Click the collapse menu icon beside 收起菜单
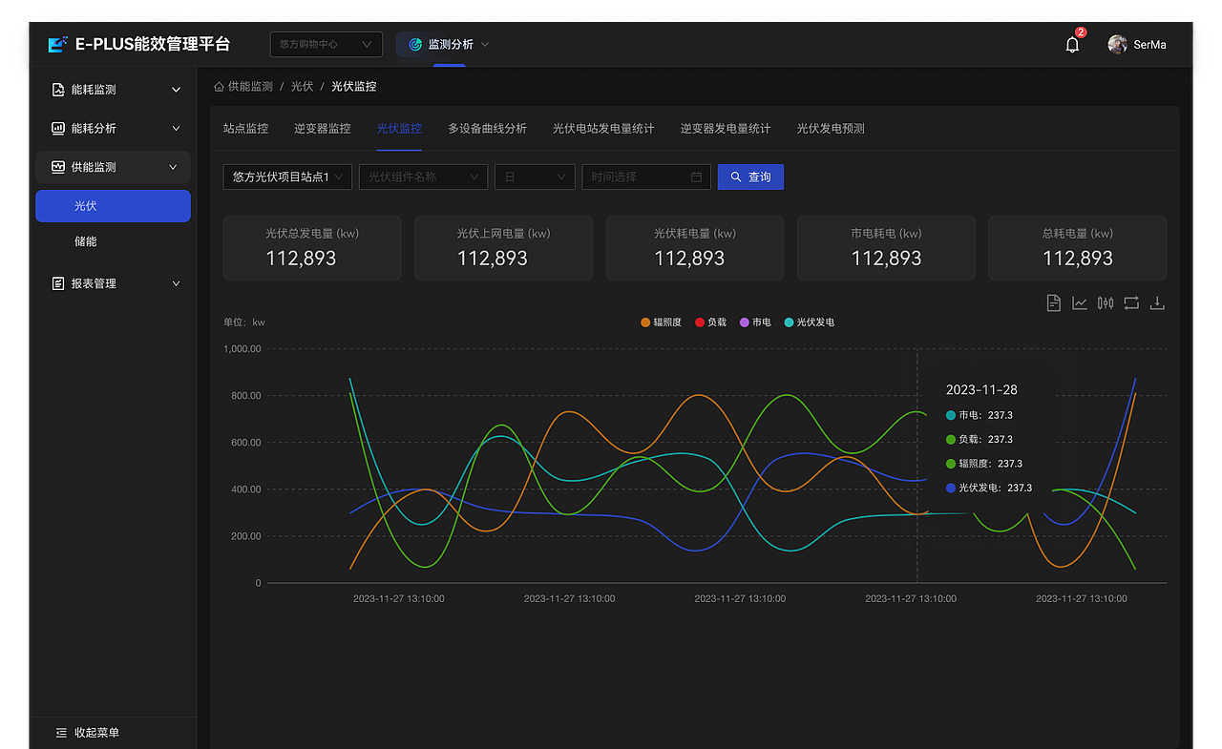 61,733
